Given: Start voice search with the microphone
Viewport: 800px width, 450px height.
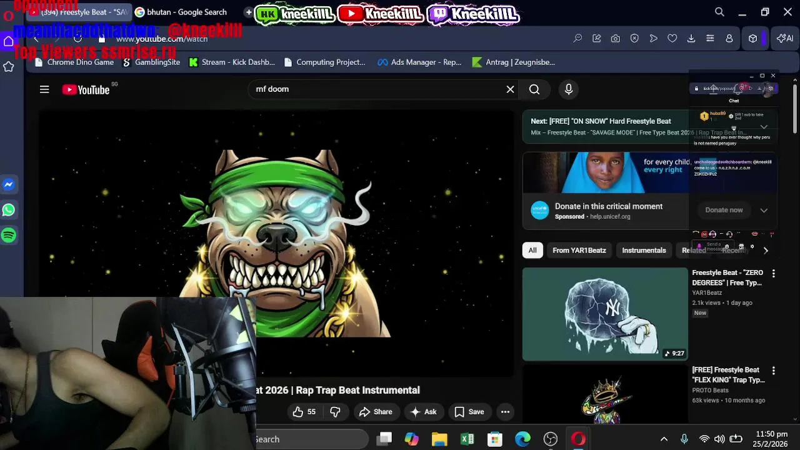Looking at the screenshot, I should pos(569,89).
